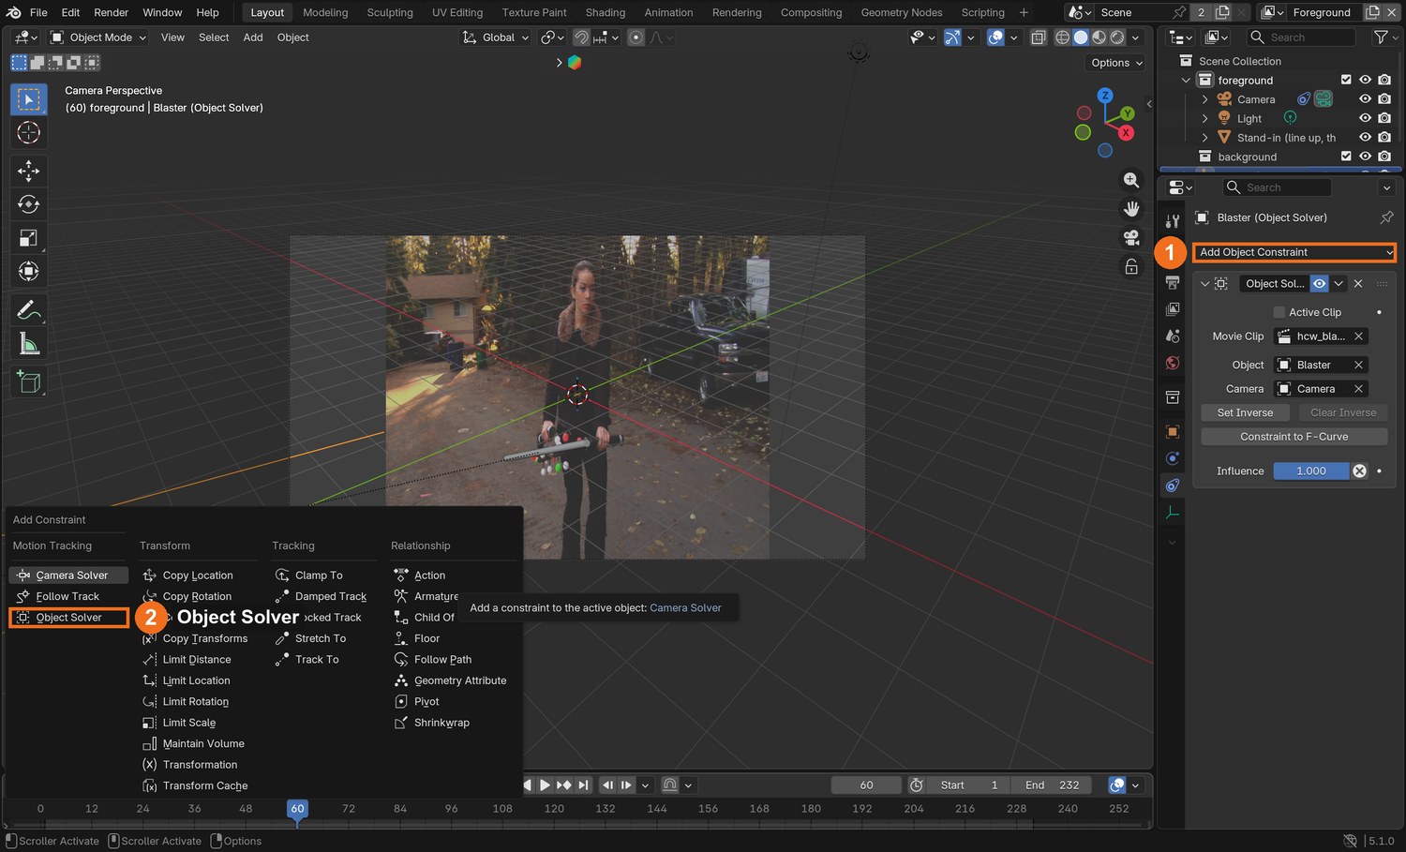This screenshot has height=852, width=1406.
Task: Collapse the Object Solver constraint panel
Action: point(1204,284)
